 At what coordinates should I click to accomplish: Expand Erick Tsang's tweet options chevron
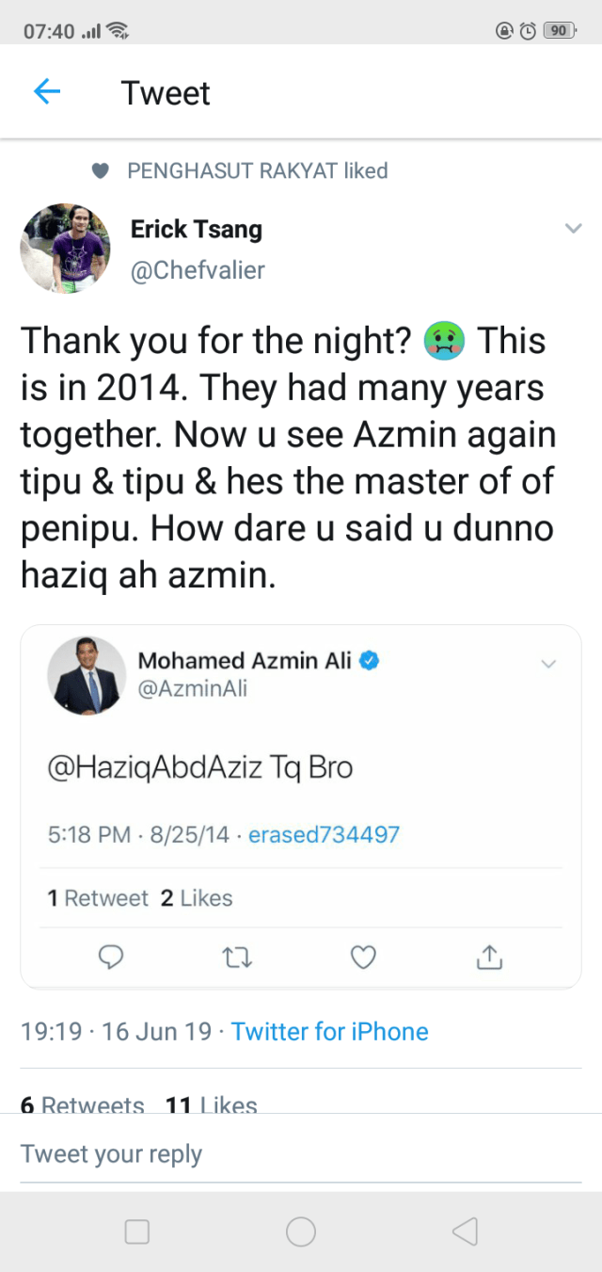(572, 229)
